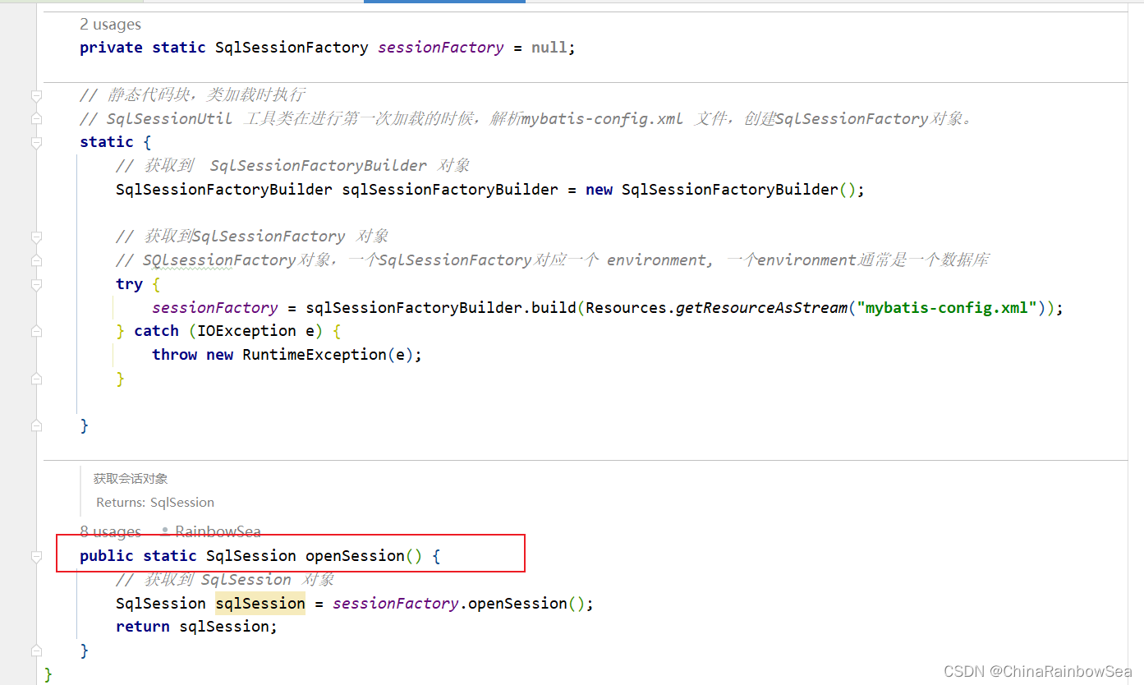Screen dimensions: 1144x685
Task: Click fold-end marker at static block's closing brace
Action: tap(36, 426)
